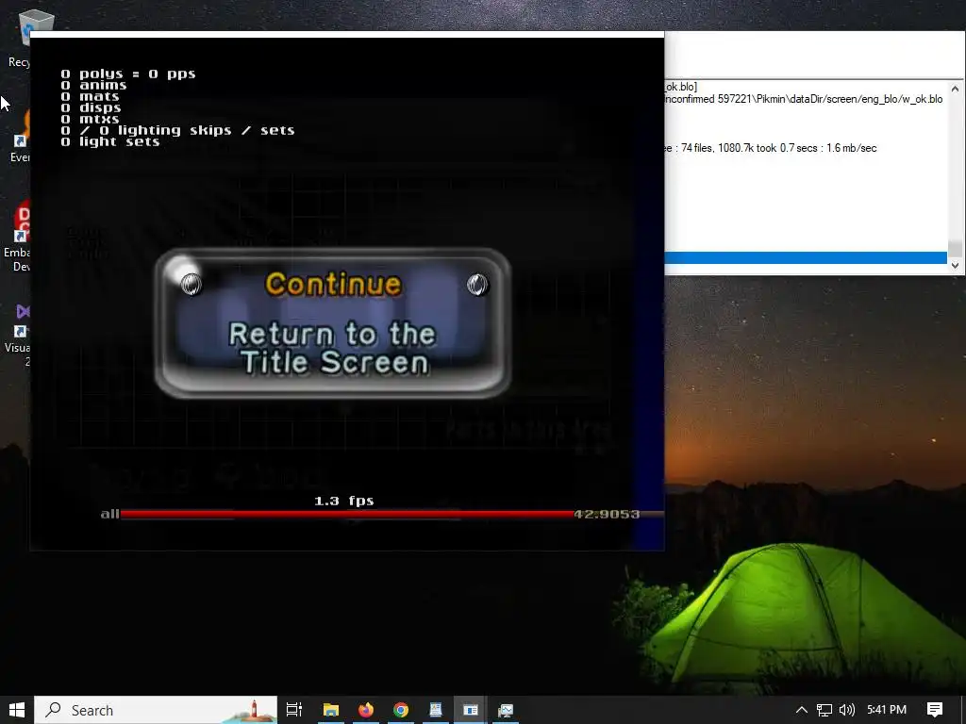Open the monitor-chart taskbar icon

(506, 710)
